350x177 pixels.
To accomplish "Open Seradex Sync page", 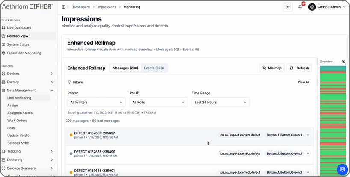I will coord(18,143).
